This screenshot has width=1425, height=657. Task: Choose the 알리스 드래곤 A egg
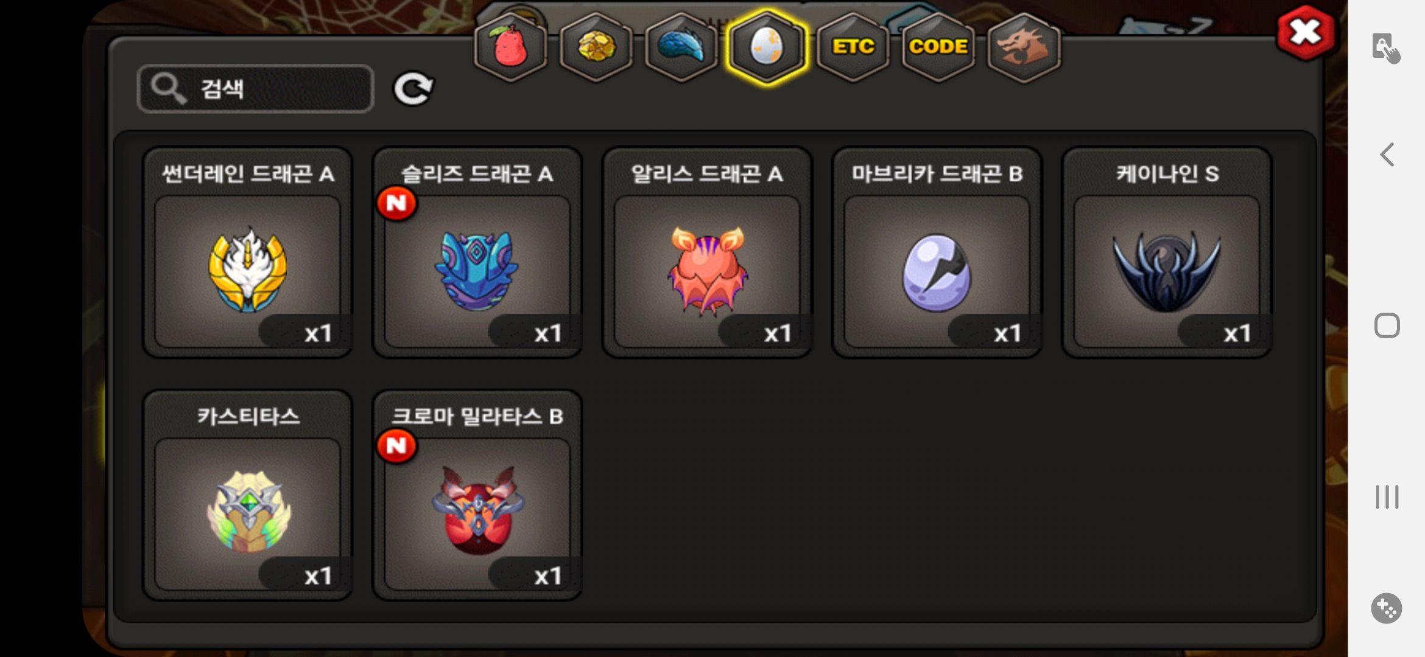pos(707,252)
